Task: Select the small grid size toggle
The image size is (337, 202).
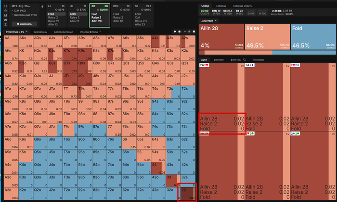Action: tap(184, 32)
